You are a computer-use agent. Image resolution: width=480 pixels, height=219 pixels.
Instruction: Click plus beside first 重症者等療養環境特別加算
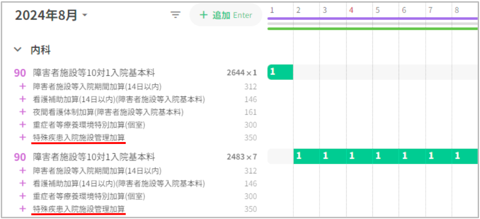(21, 125)
